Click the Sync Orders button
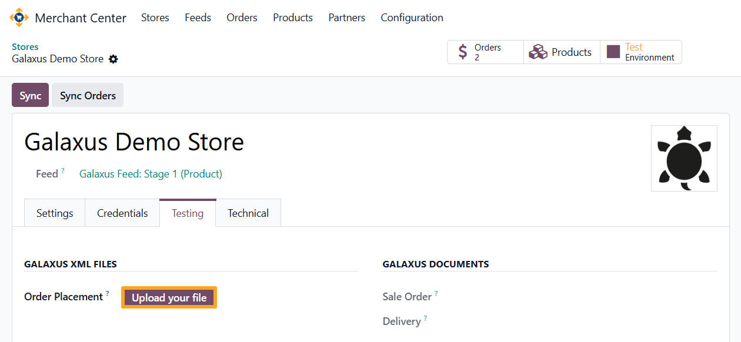This screenshot has width=741, height=342. [88, 95]
